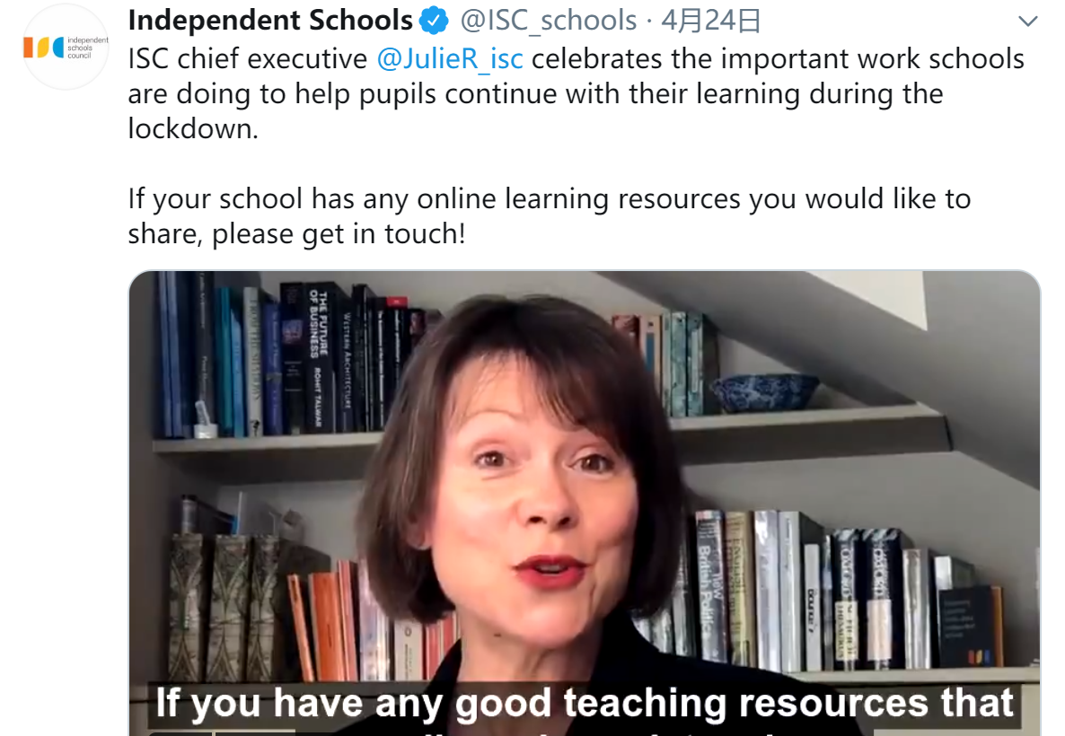Click the Independent Schools Council avatar logo
The image size is (1065, 736).
[66, 46]
